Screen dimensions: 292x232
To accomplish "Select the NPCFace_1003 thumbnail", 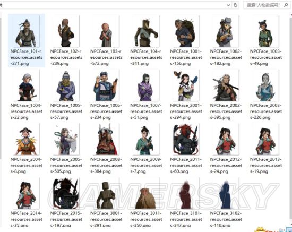I will [x=265, y=31].
